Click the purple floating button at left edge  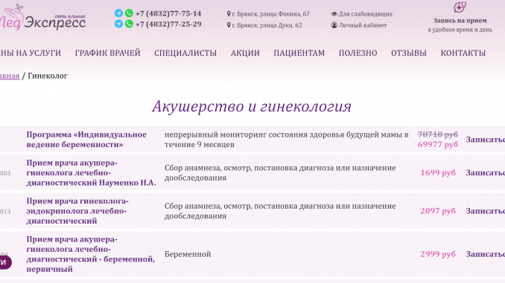[6, 262]
